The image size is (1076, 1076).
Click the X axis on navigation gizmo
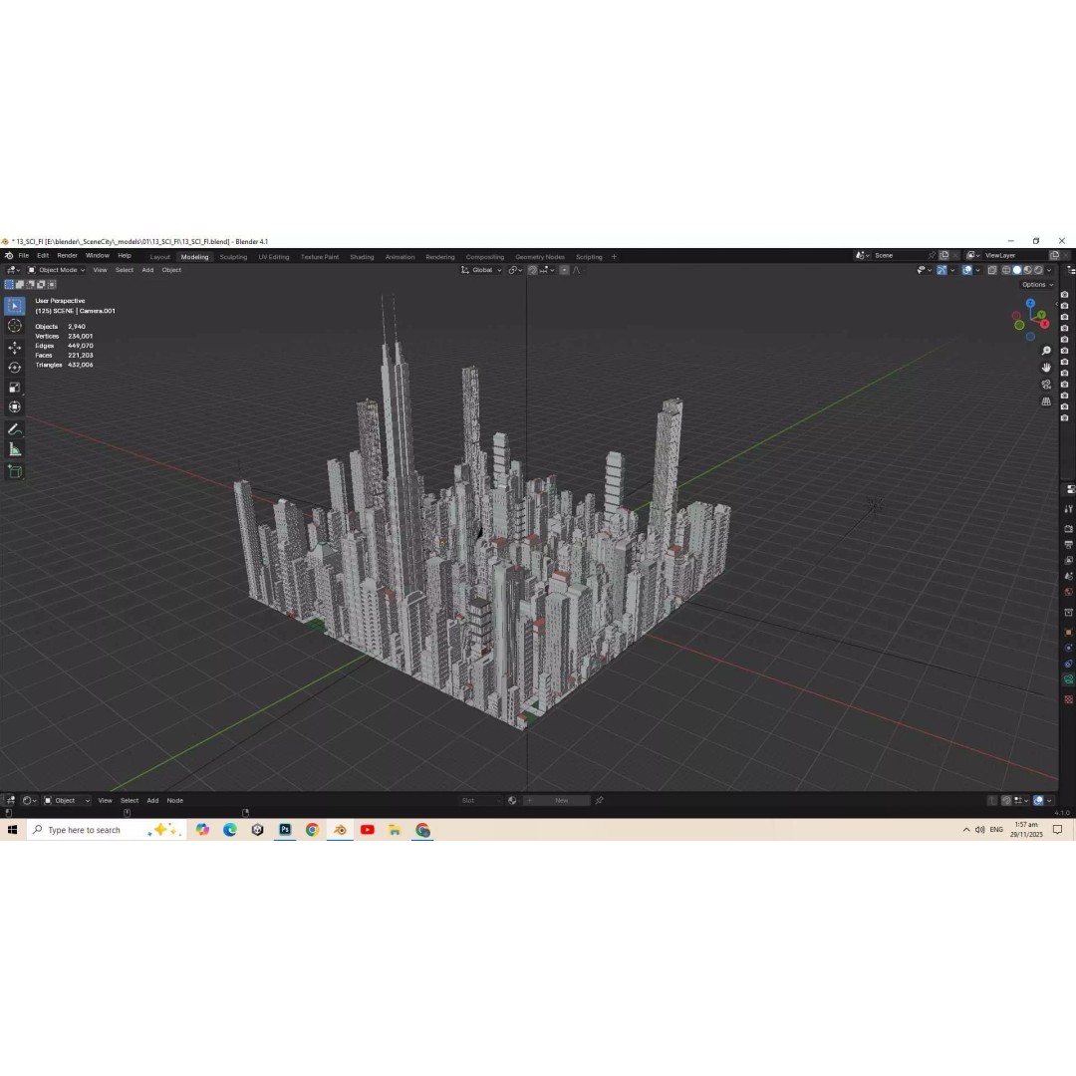tap(1045, 324)
